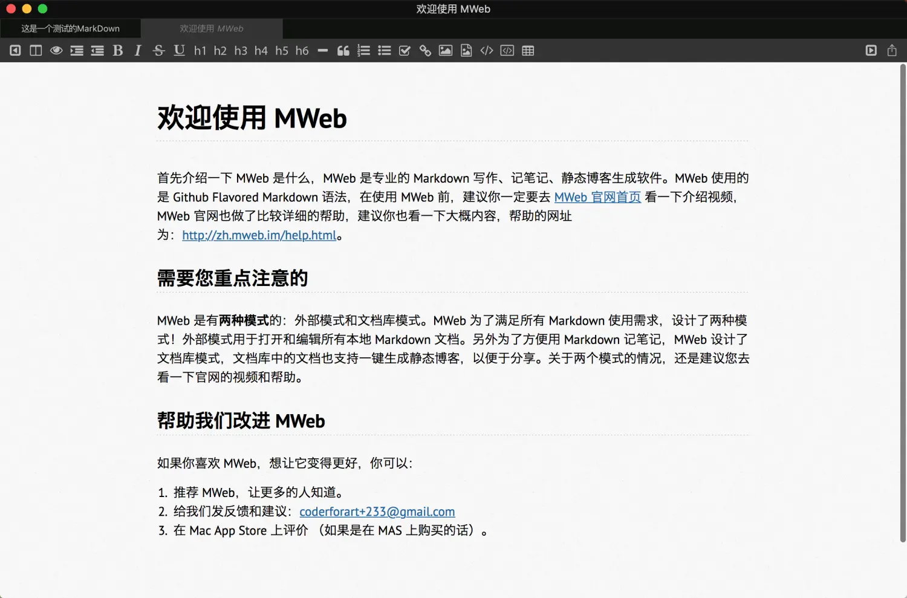
Task: Apply italic formatting
Action: 138,51
